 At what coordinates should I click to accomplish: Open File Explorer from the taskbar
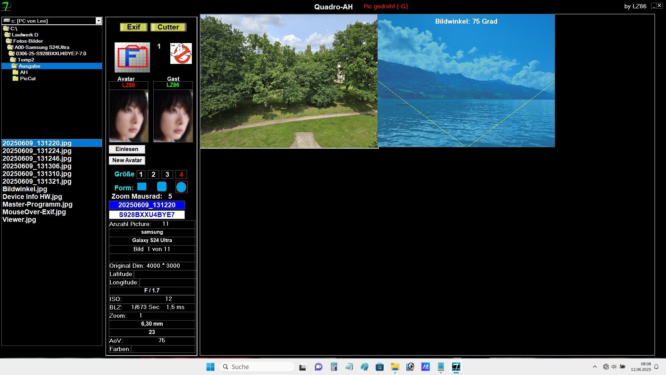tap(395, 367)
